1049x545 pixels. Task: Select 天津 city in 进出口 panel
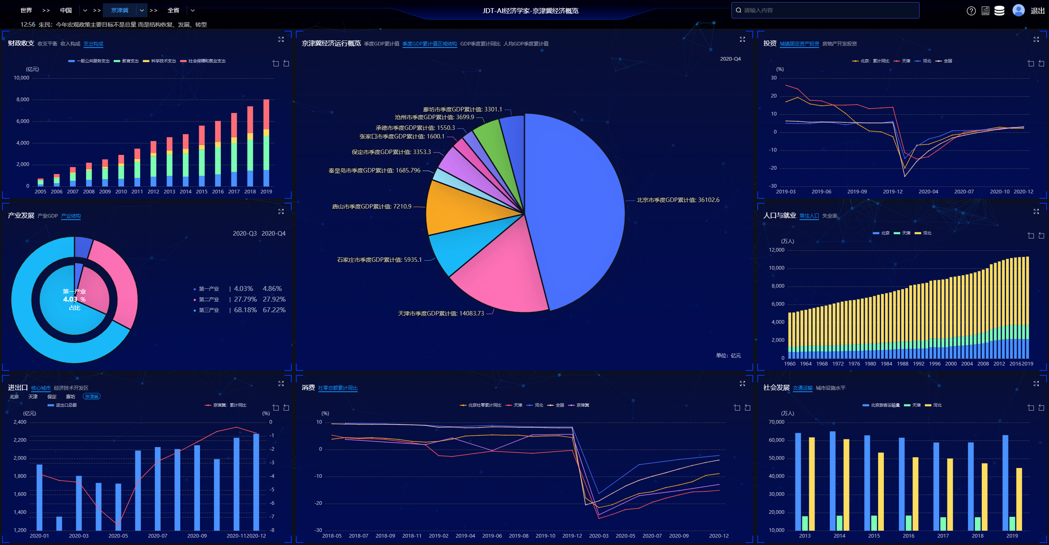point(33,397)
